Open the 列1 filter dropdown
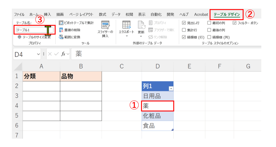276x147 pixels. coord(171,88)
